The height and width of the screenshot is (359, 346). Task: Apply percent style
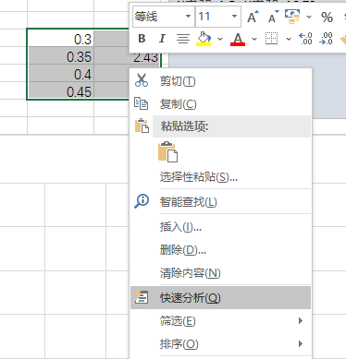click(x=327, y=17)
